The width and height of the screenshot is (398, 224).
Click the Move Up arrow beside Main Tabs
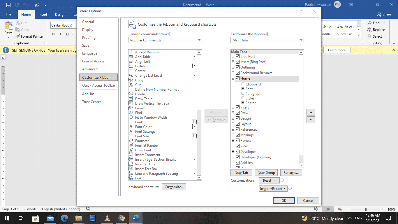(311, 112)
